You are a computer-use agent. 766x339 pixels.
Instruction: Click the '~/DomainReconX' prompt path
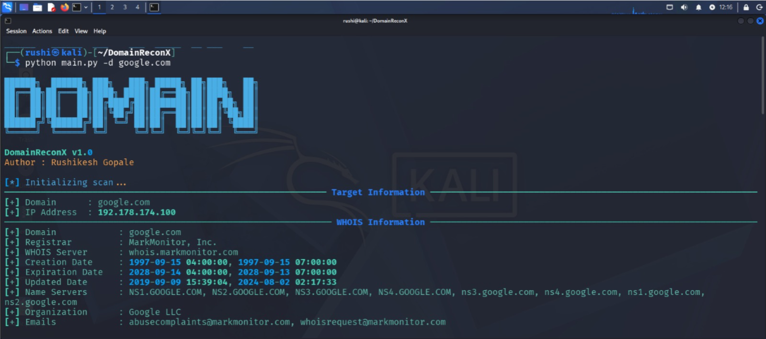[x=134, y=53]
